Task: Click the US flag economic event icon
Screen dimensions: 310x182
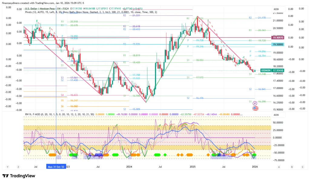Action: click(x=255, y=108)
